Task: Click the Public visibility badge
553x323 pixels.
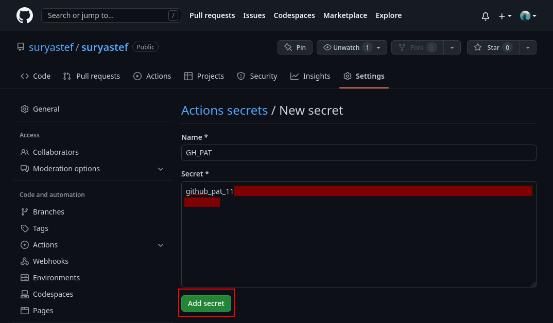Action: click(145, 47)
